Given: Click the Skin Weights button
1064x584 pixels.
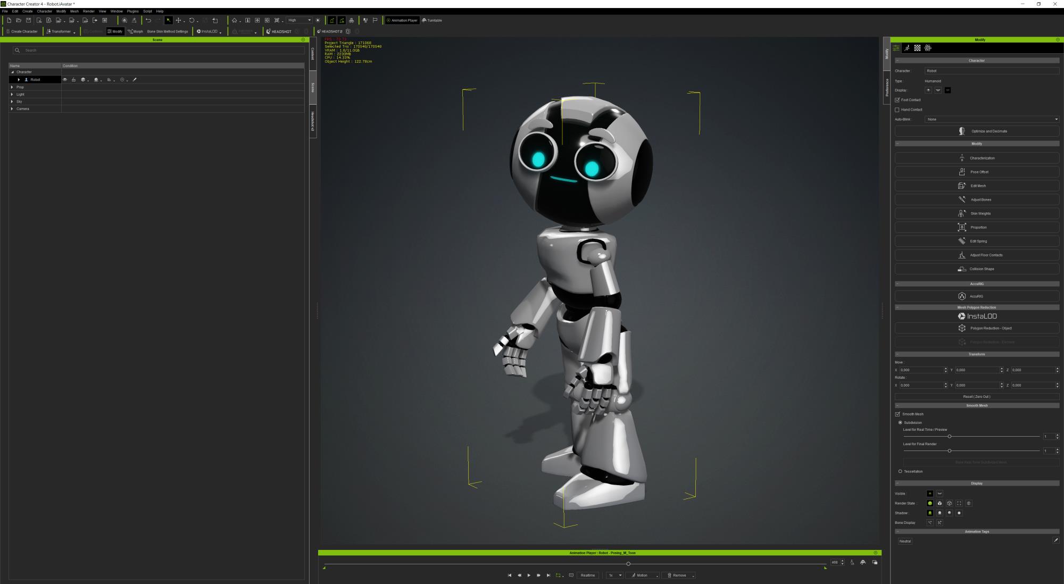Looking at the screenshot, I should [x=977, y=213].
